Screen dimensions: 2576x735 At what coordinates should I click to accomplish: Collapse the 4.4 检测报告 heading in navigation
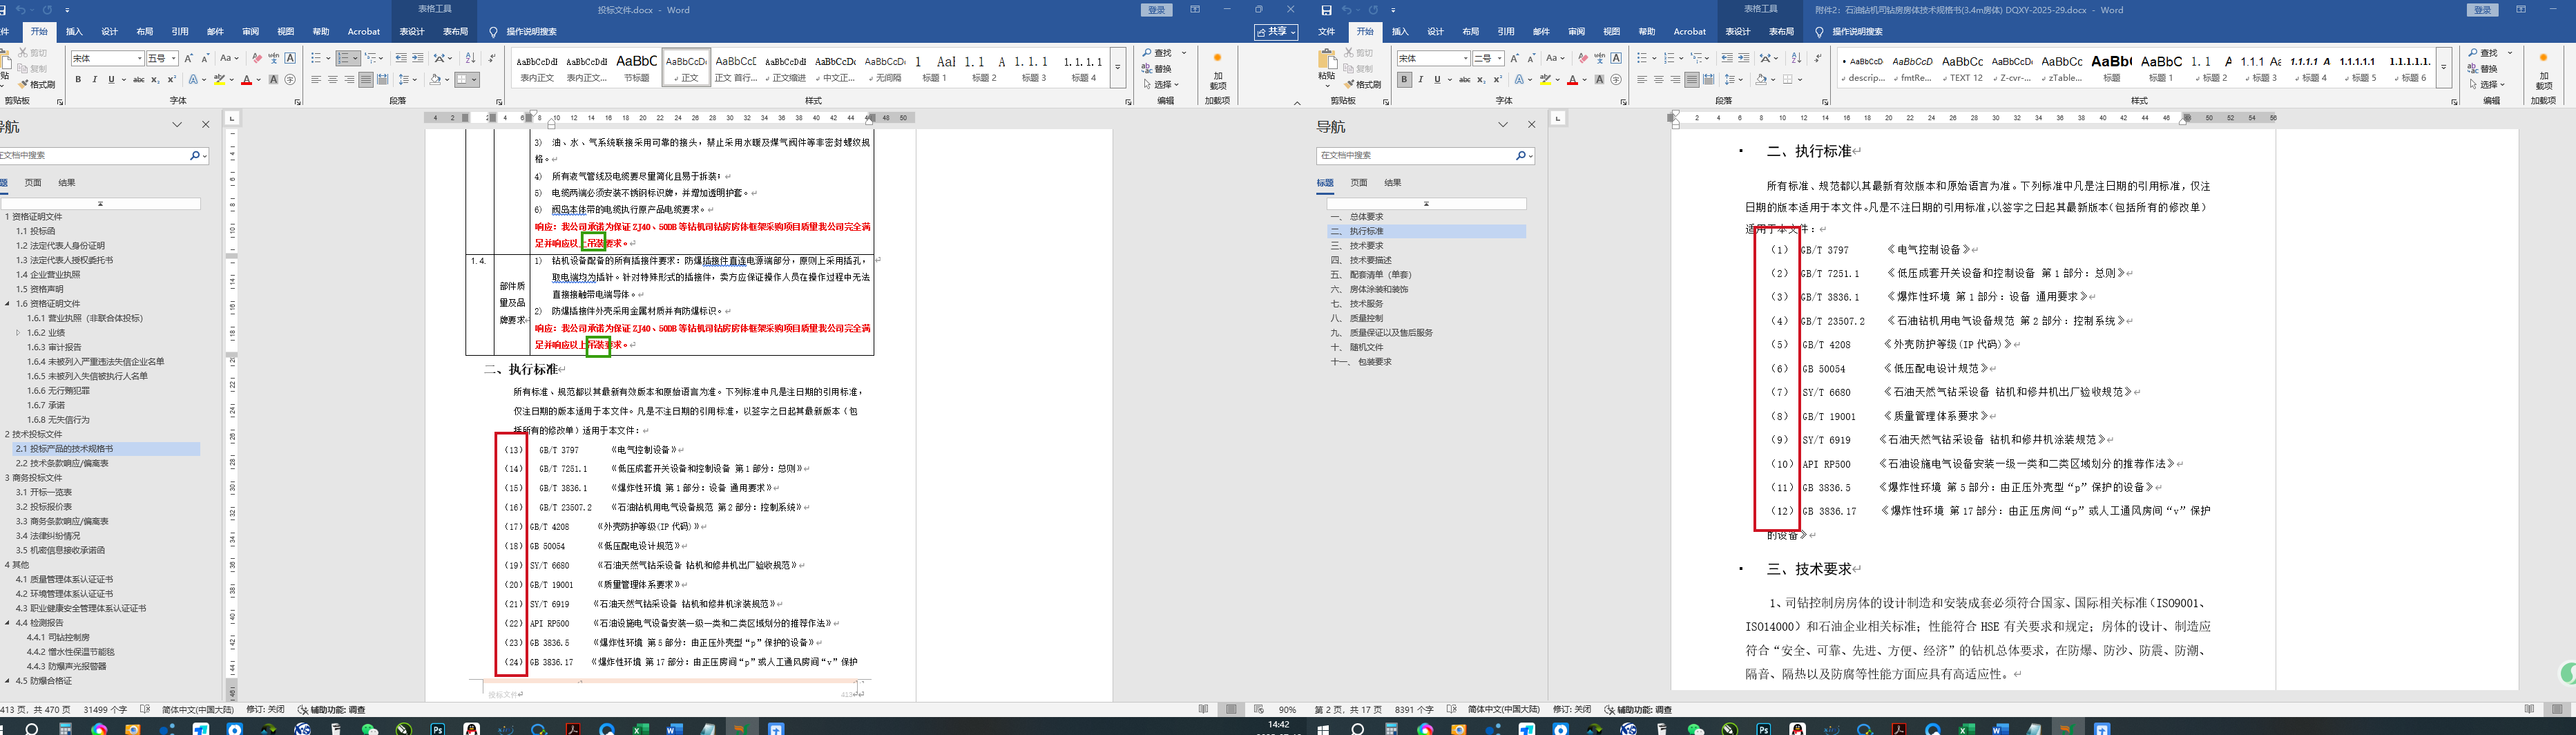tap(8, 623)
